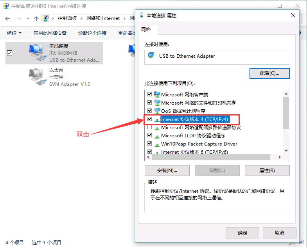Enable Microsoft 网络适配器多路传送器协议 checkbox
The width and height of the screenshot is (307, 247).
coord(149,127)
